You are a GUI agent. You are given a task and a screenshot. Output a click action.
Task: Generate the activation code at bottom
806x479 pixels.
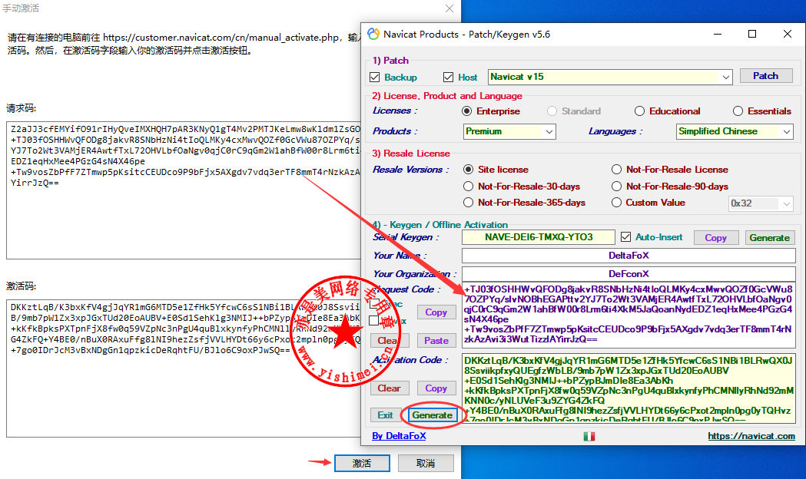click(x=433, y=415)
